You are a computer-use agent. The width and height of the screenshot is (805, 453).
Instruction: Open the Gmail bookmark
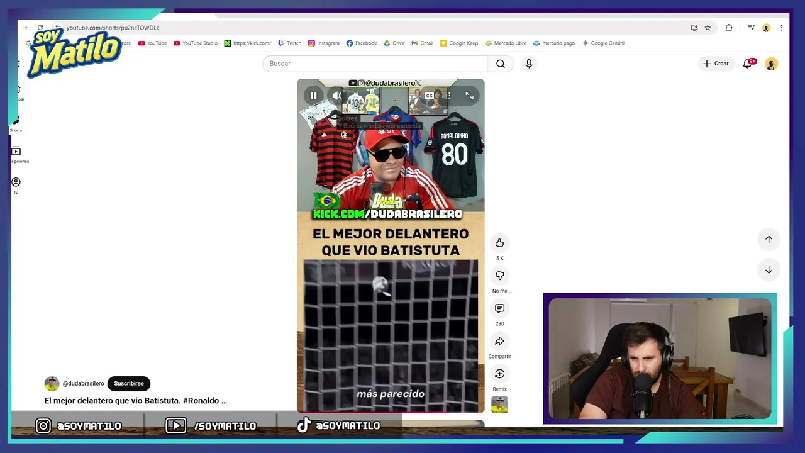pos(423,43)
